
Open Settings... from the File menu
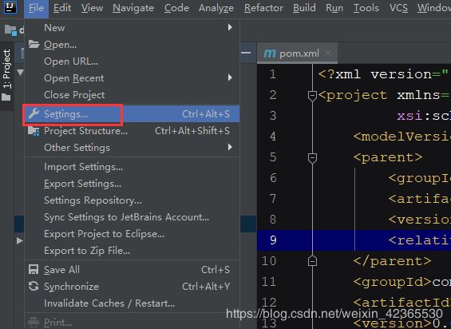point(133,114)
